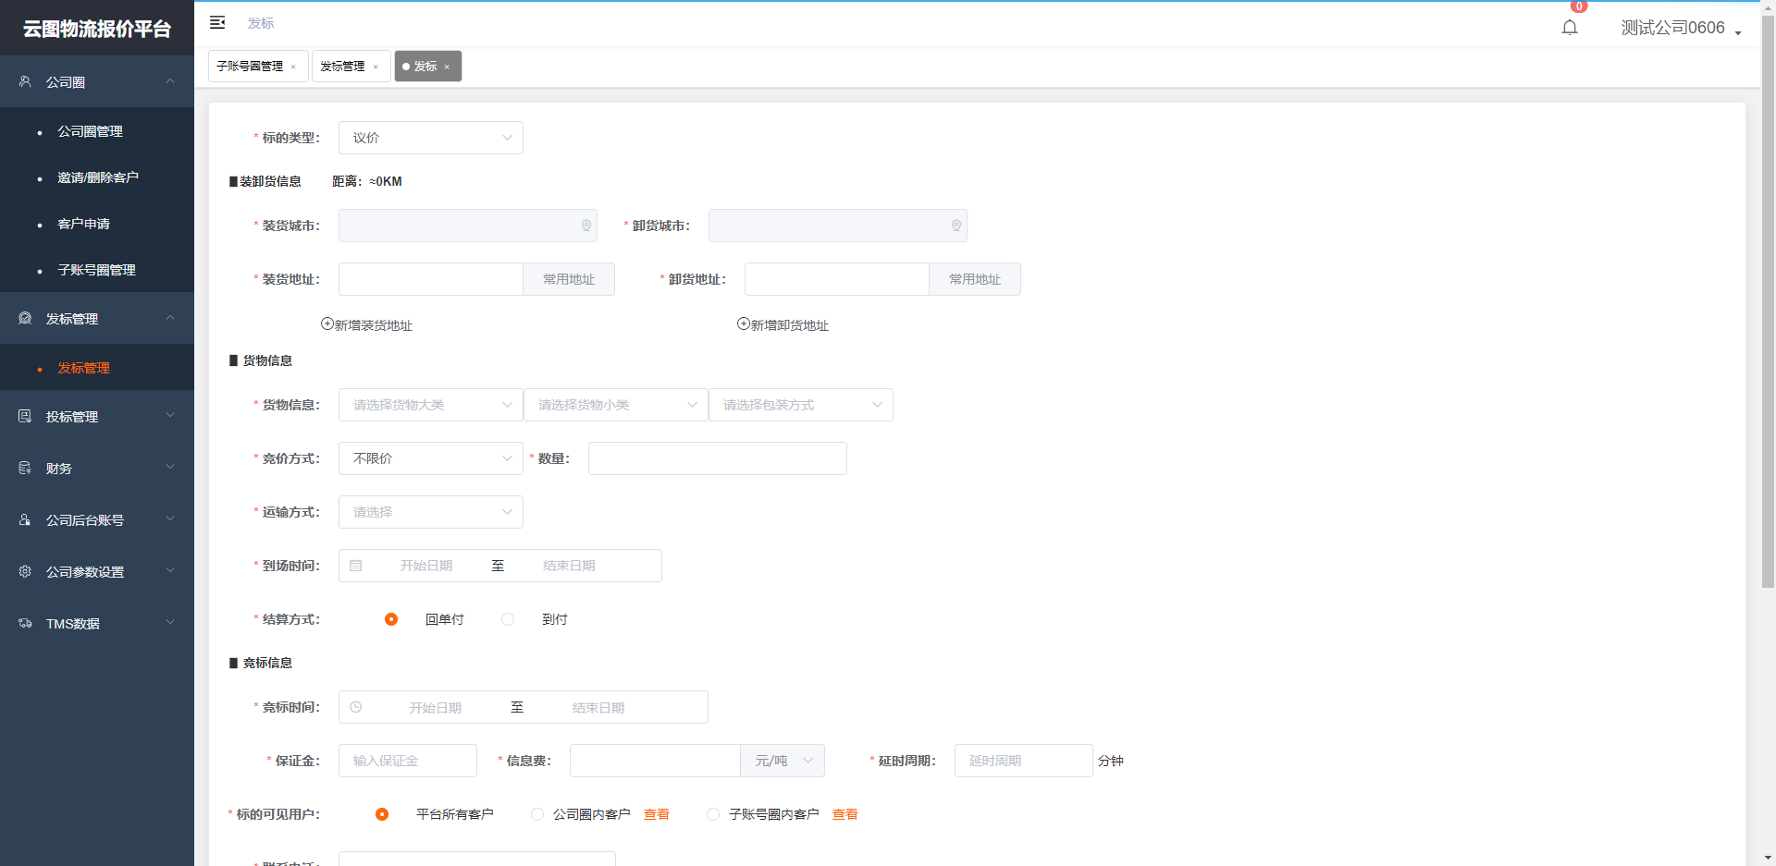Click the 公司圈 sidebar person icon
The image size is (1776, 866).
(25, 81)
